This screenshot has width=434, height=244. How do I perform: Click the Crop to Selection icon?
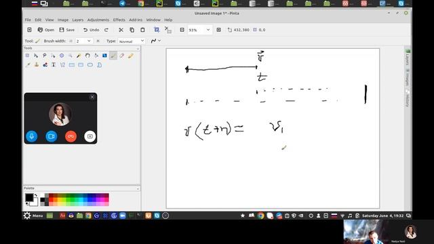coord(157,30)
